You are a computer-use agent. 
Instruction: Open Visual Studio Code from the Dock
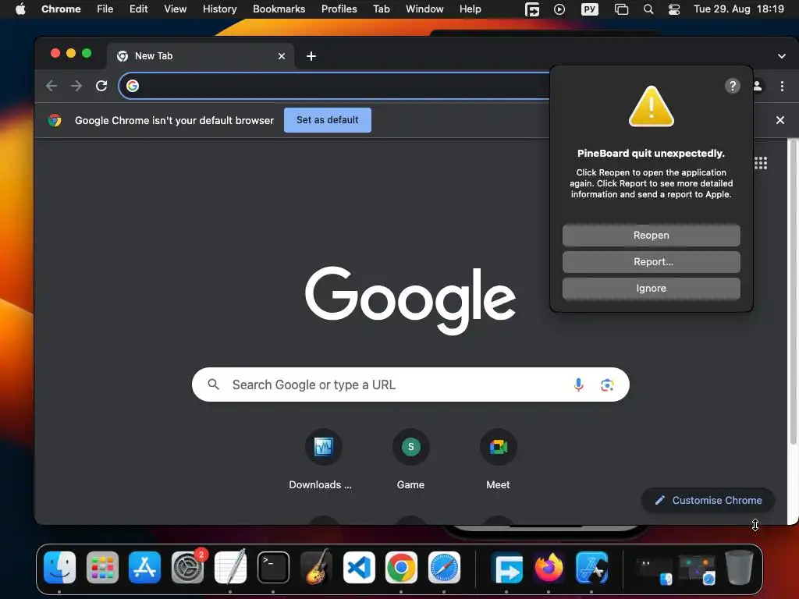[x=359, y=567]
